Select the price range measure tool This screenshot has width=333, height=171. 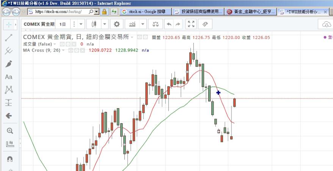click(8, 103)
